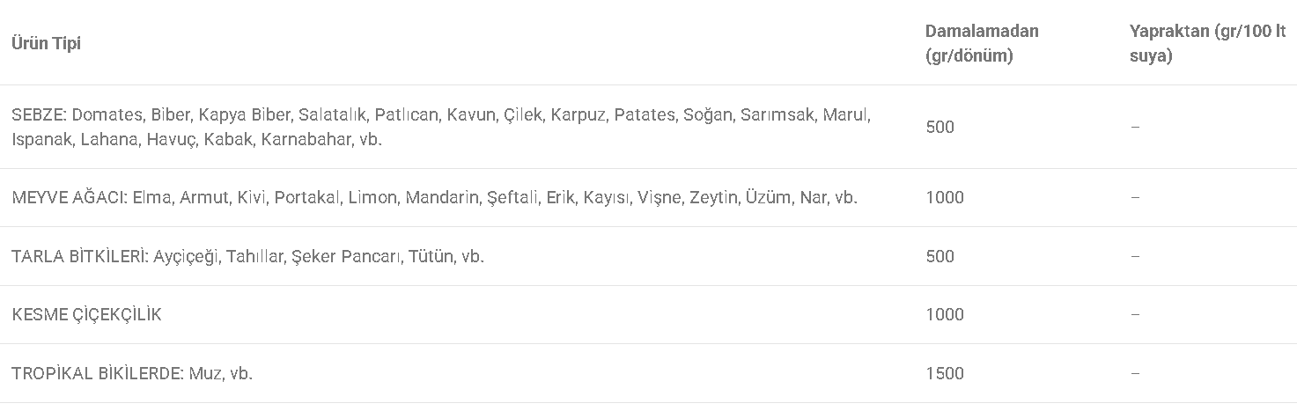Click the KESME ÇİÇEKÇİLİK row label
The image size is (1297, 411).
pyautogui.click(x=86, y=314)
